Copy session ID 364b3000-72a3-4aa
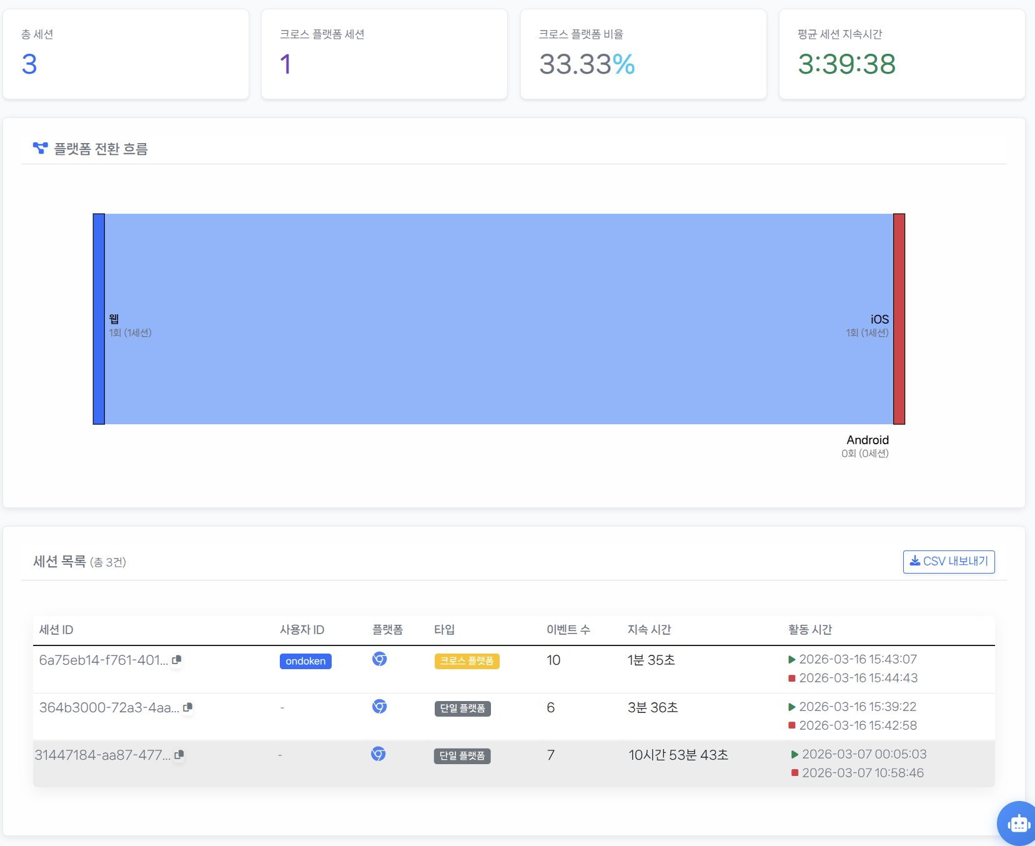Image resolution: width=1035 pixels, height=846 pixels. (x=187, y=707)
